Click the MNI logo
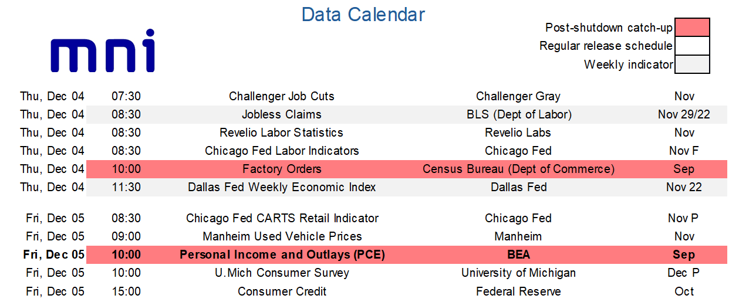The width and height of the screenshot is (729, 302). coord(103,51)
